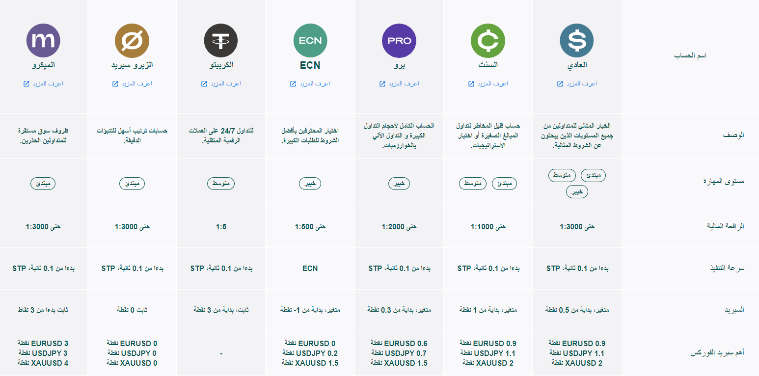Click the ECN account circle icon
The width and height of the screenshot is (759, 376).
point(310,41)
